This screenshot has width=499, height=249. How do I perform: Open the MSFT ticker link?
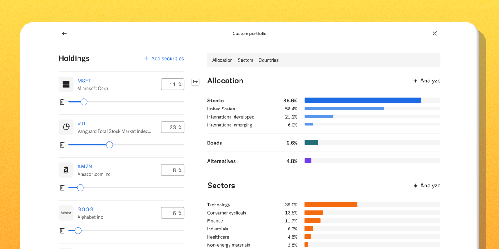click(84, 81)
